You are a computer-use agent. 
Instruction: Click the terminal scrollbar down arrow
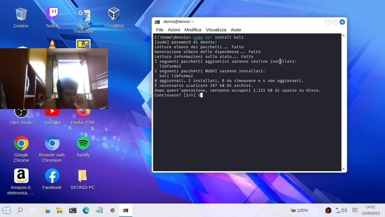pos(343,169)
